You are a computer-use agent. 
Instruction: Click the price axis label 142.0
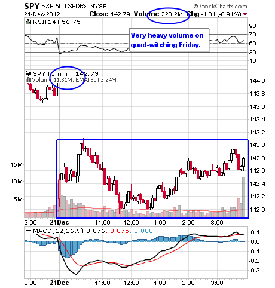pyautogui.click(x=257, y=210)
